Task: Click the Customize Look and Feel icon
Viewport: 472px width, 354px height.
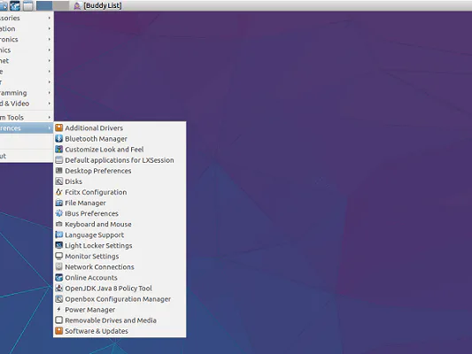Action: point(59,150)
